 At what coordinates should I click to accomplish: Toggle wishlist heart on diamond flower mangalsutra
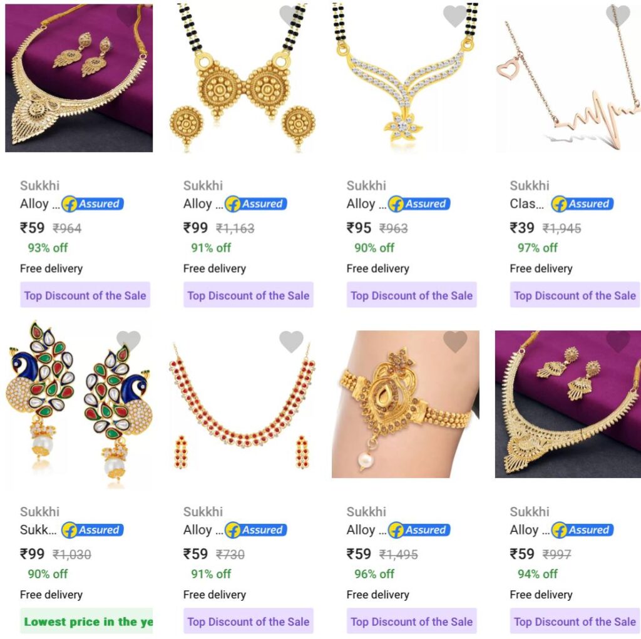point(455,16)
